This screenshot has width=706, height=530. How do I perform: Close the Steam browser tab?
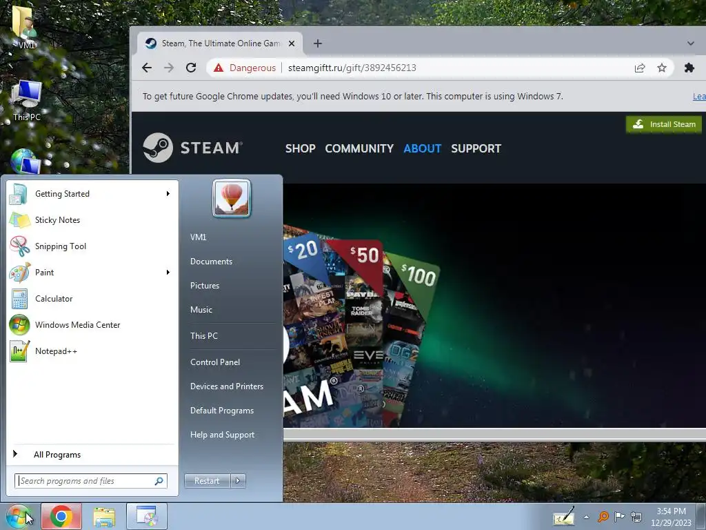click(292, 43)
